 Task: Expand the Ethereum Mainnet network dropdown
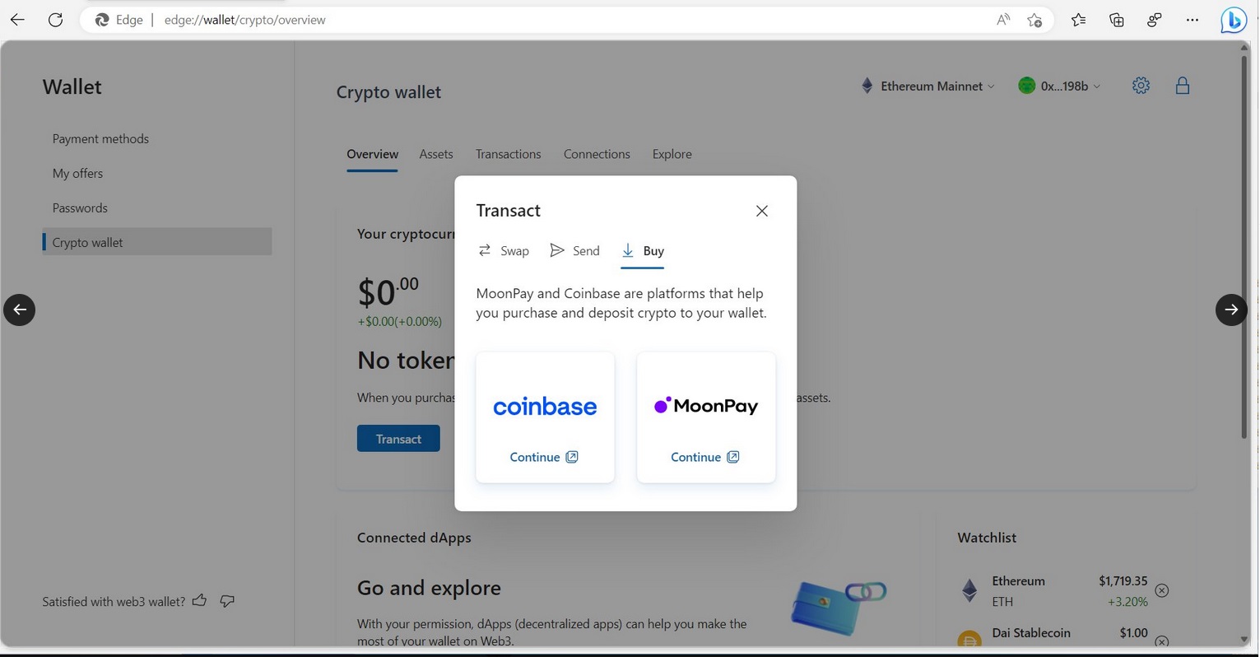pos(928,86)
